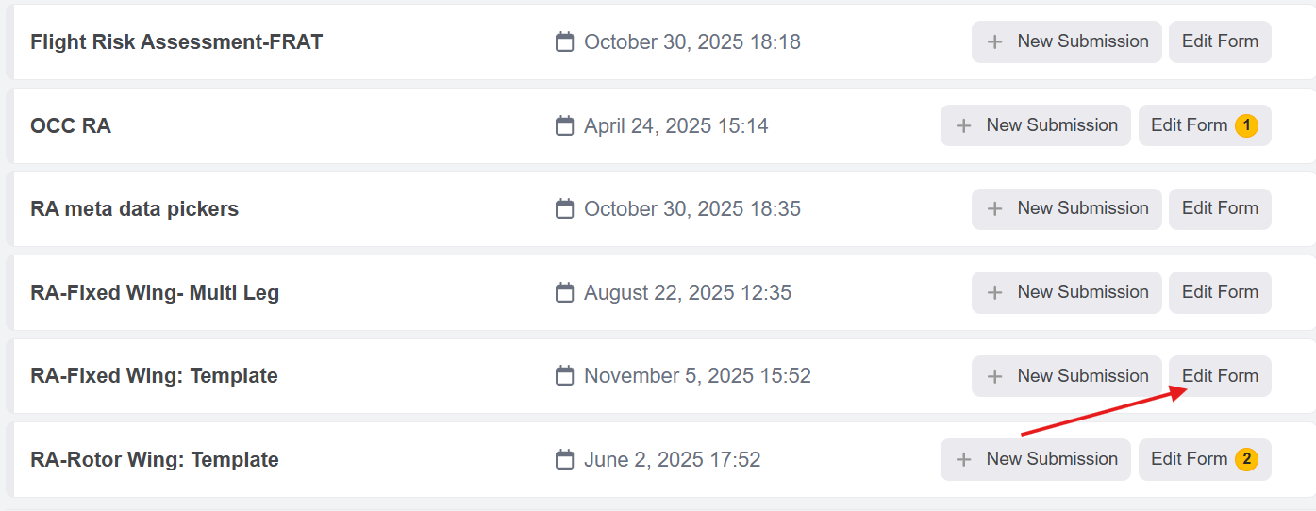Add a New Submission for RA-Rotor Wing: Template
Image resolution: width=1316 pixels, height=511 pixels.
1035,460
